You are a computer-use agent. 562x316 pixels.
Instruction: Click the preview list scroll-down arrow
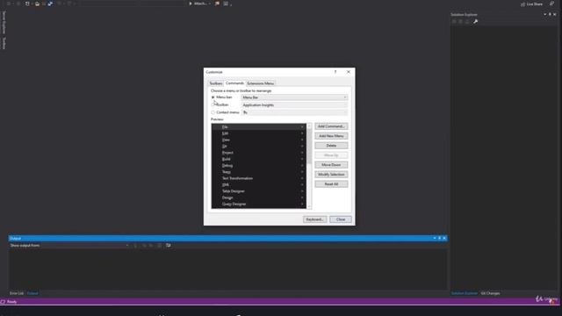(309, 206)
